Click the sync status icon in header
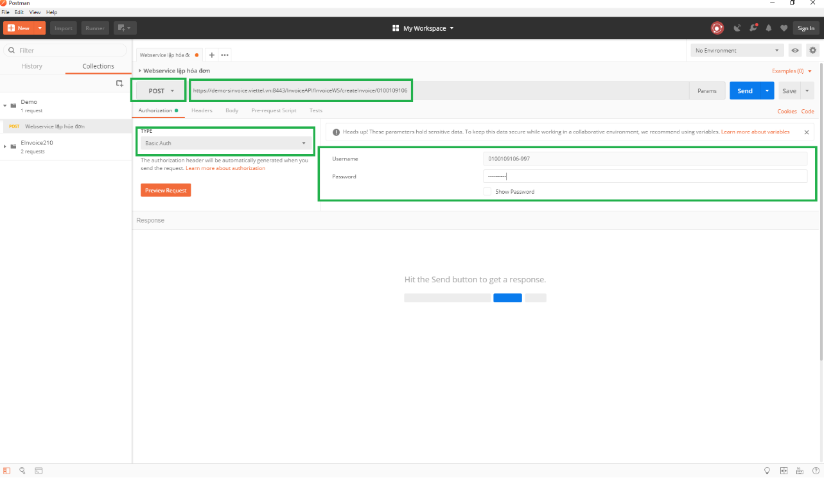Image resolution: width=824 pixels, height=480 pixels. (717, 28)
